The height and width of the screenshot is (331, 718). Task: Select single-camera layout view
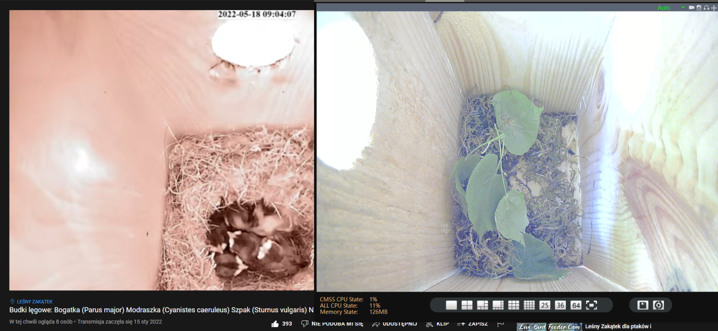click(x=451, y=305)
